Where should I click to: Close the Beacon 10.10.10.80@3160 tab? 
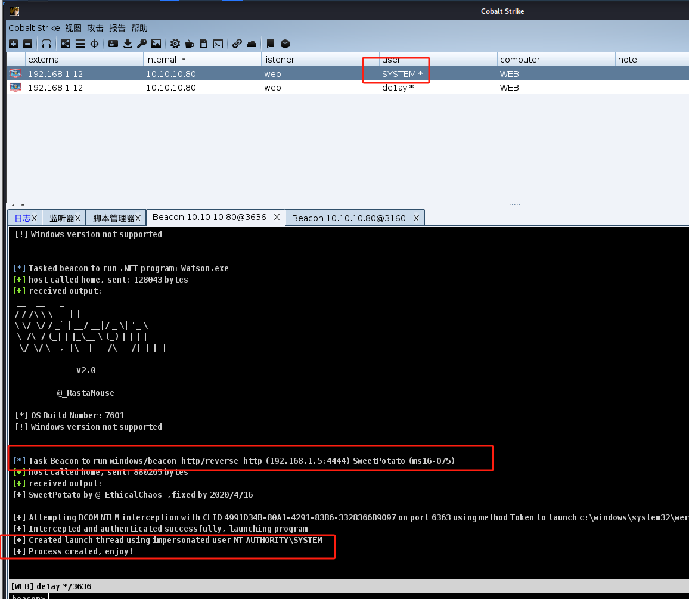(416, 218)
